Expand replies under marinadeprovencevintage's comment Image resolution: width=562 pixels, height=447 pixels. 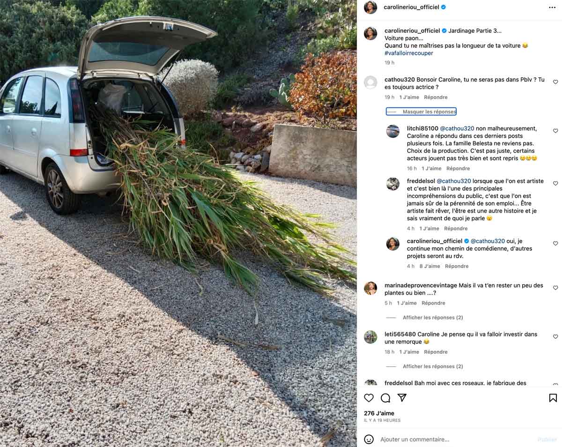coord(433,318)
